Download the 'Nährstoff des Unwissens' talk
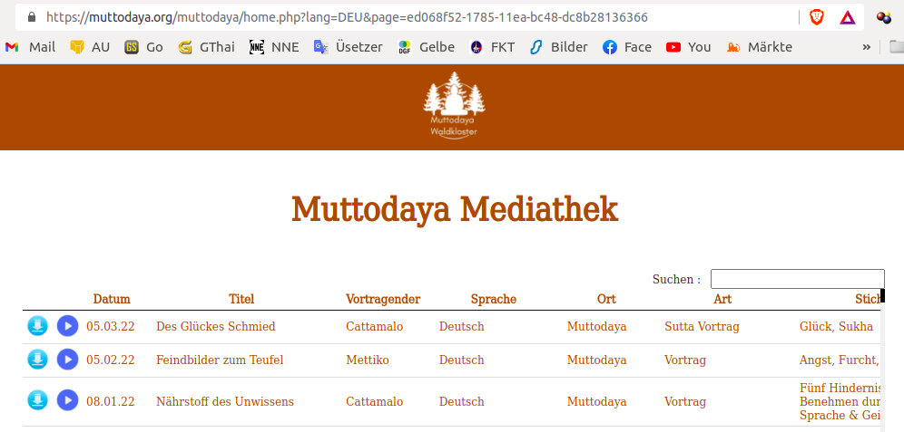The image size is (904, 432). (x=37, y=400)
